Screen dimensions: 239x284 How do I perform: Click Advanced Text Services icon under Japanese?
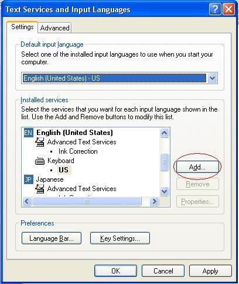point(40,189)
